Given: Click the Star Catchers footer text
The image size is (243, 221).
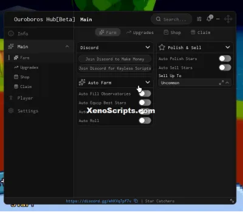Looking at the screenshot, I should 160,201.
